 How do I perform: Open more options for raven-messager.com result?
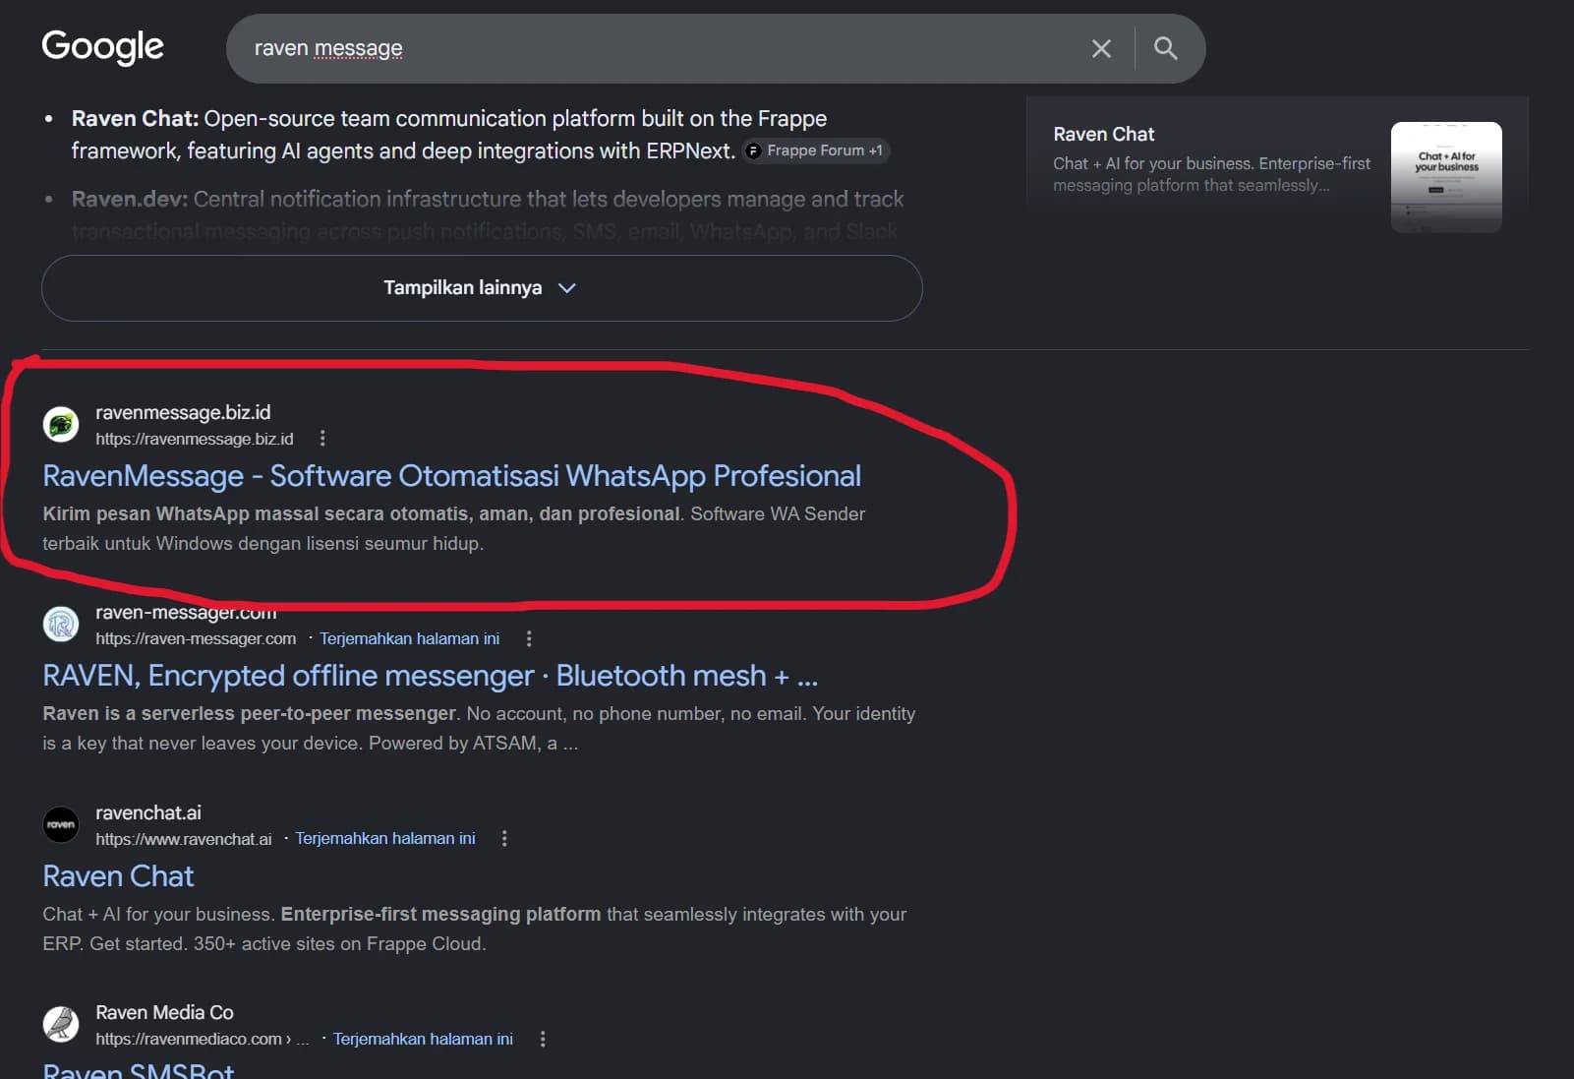[x=529, y=638]
